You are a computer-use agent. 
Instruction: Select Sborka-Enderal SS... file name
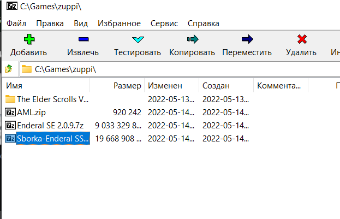click(53, 139)
